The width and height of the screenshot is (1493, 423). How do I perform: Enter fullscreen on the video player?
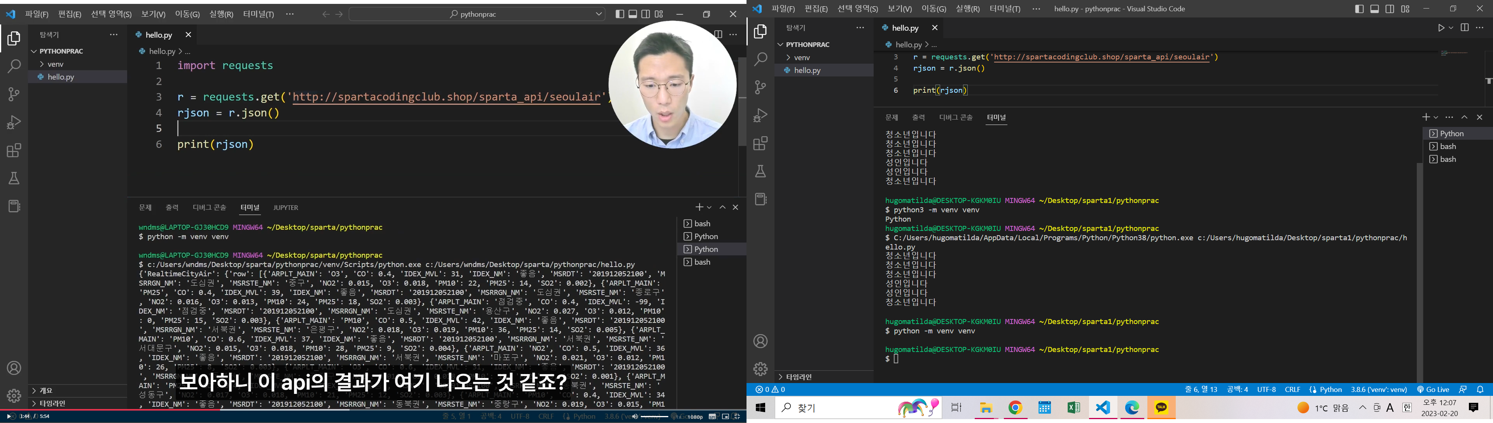pos(737,416)
